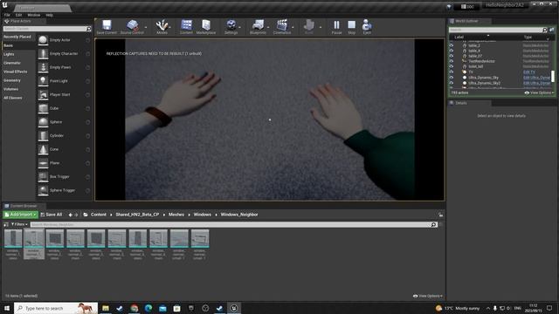Toggle visibility of table_07 actor

tap(452, 56)
